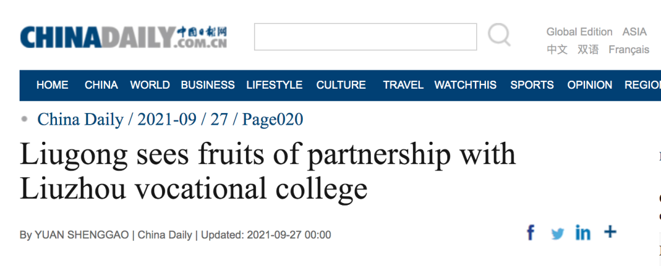Click the Page020 breadcrumb link

272,119
